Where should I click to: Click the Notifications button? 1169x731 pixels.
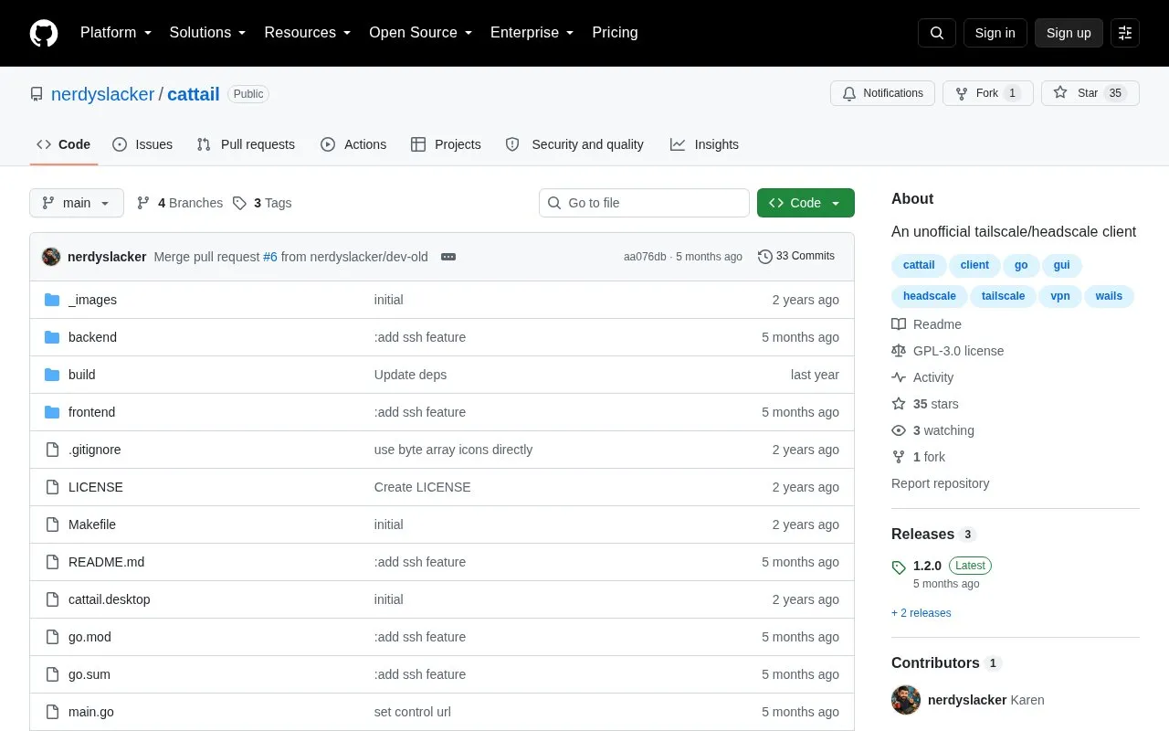[882, 93]
